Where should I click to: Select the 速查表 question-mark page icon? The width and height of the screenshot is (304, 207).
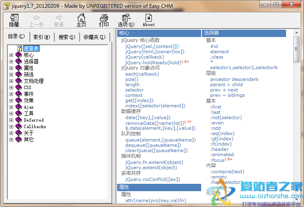click(20, 48)
